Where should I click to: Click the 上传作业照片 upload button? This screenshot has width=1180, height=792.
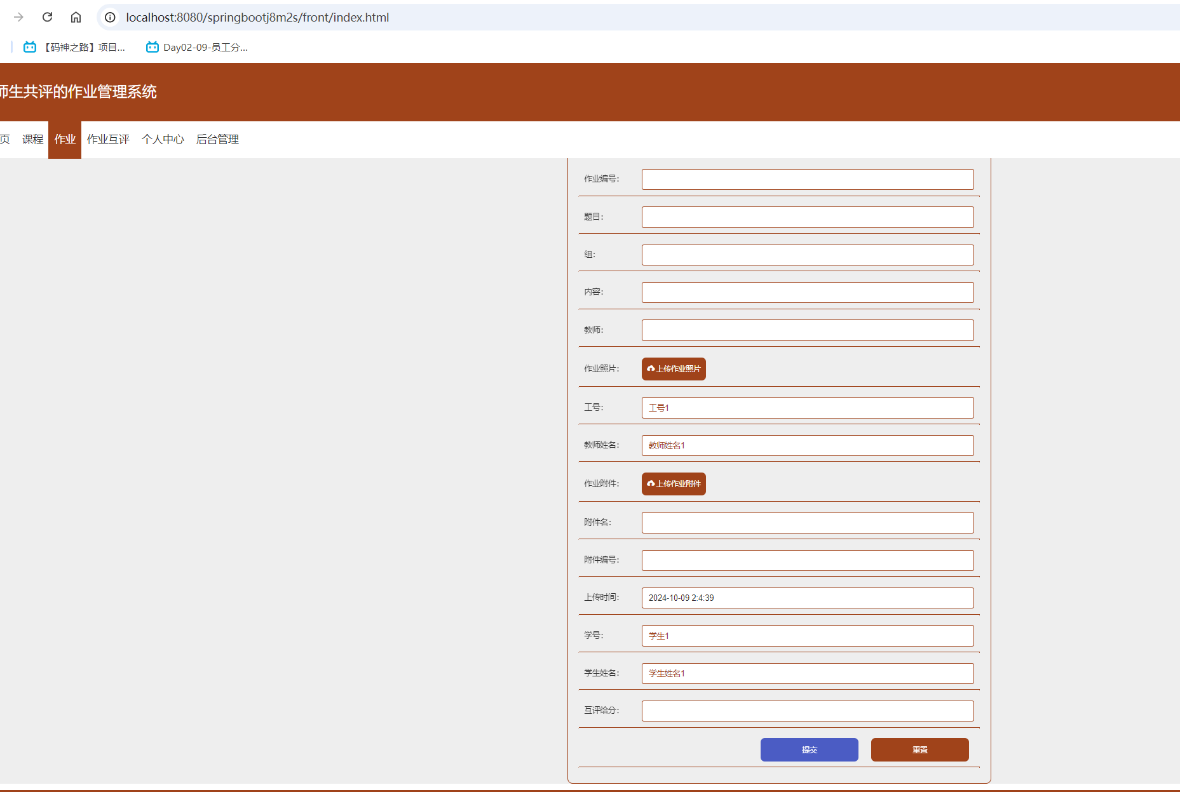click(x=674, y=369)
